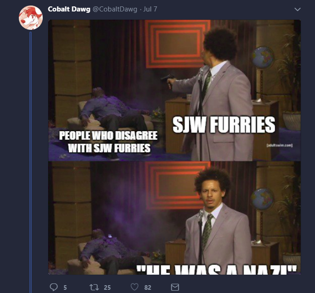Expand the tweet options chevron
The width and height of the screenshot is (315, 293).
point(298,9)
